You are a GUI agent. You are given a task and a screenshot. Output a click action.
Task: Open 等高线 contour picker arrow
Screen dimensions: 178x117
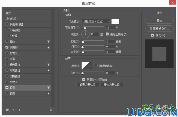(91, 66)
